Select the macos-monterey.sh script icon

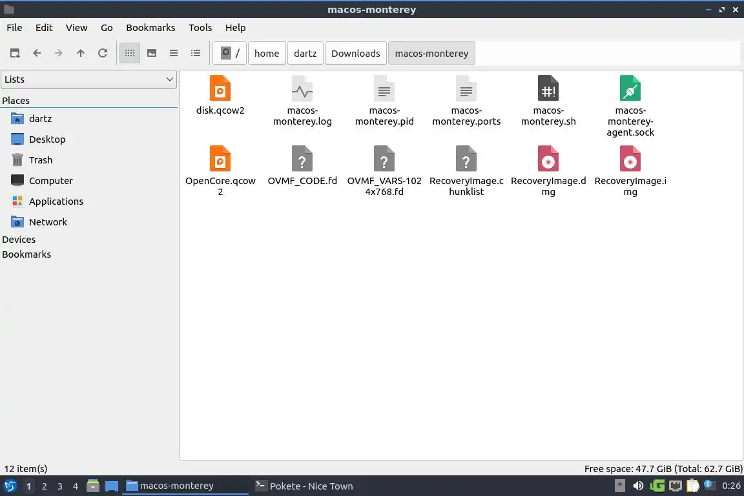coord(548,88)
